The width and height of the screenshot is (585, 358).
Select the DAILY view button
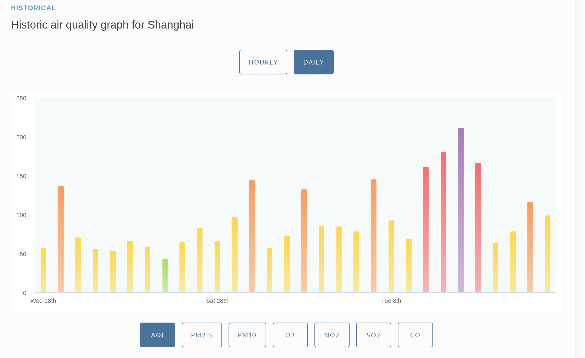pyautogui.click(x=314, y=62)
